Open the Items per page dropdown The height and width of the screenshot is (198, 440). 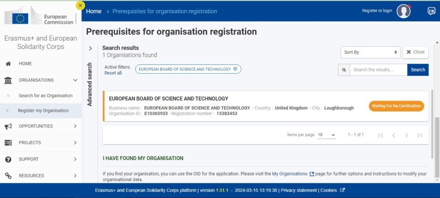pyautogui.click(x=327, y=135)
